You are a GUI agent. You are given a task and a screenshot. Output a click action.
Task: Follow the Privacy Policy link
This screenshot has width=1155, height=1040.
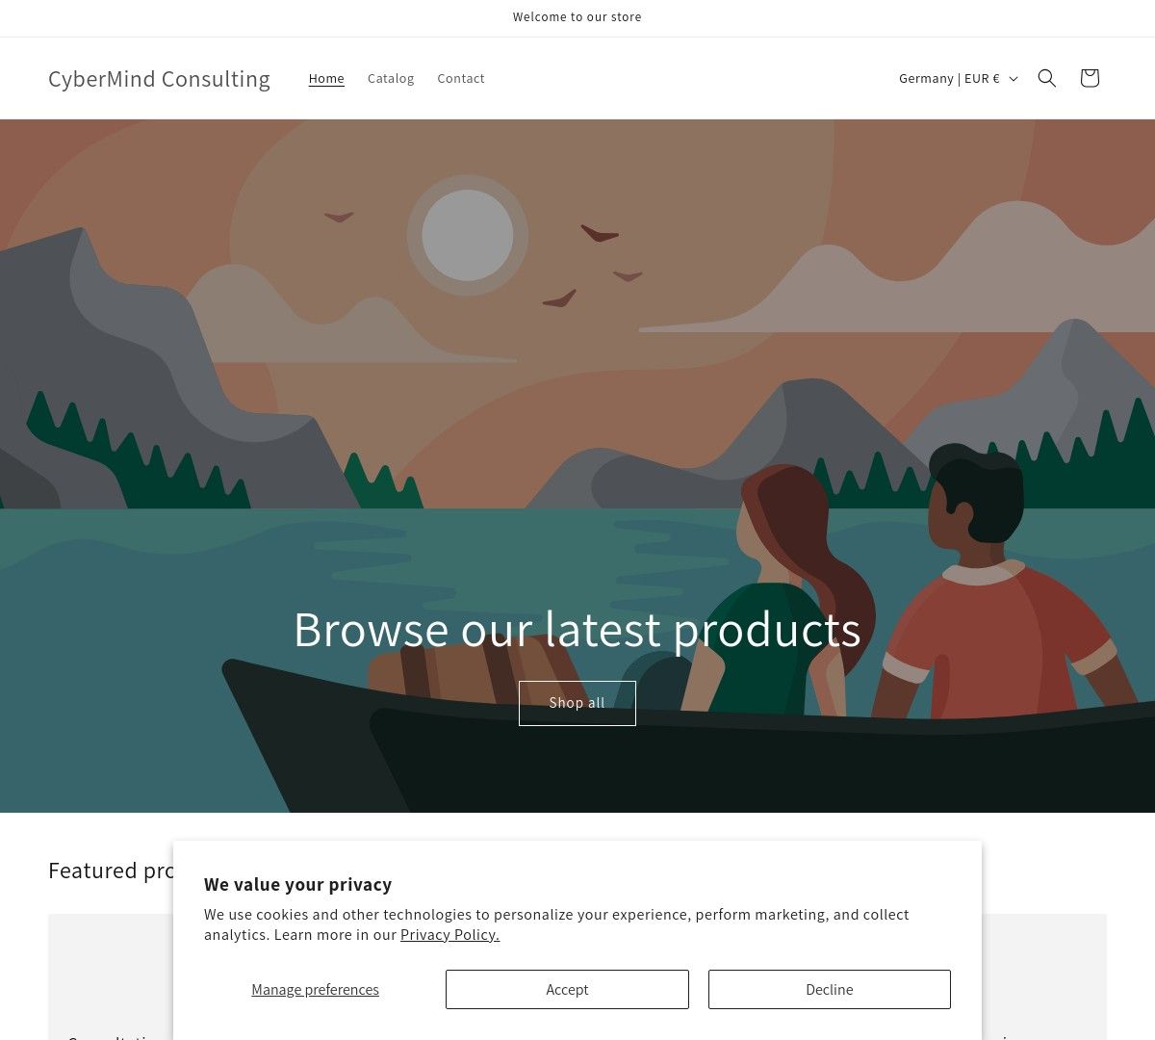(x=449, y=934)
